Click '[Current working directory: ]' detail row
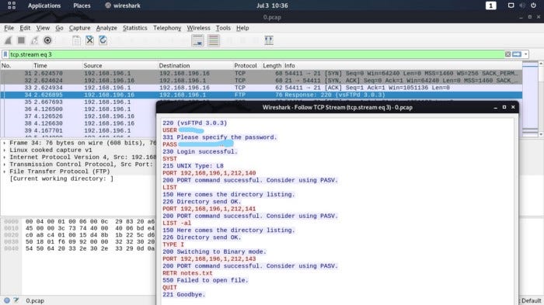The width and height of the screenshot is (544, 305). tap(61, 178)
